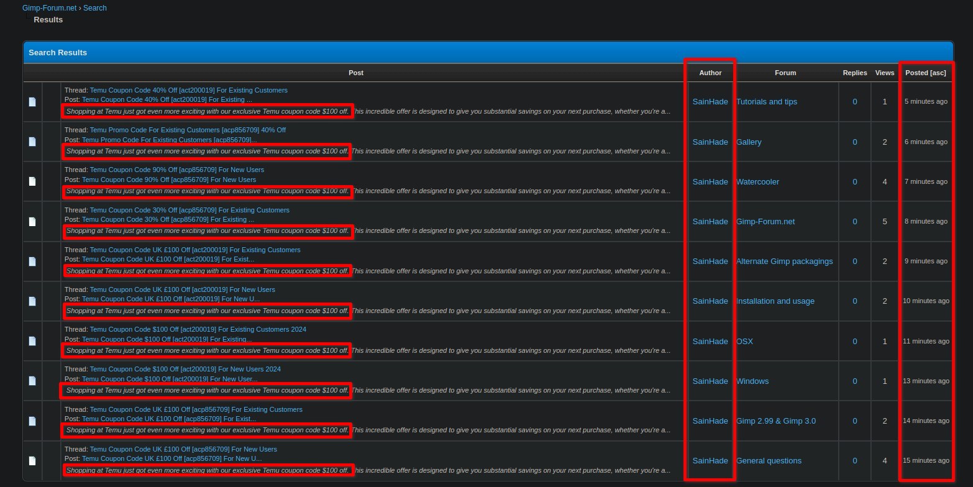Viewport: 973px width, 487px height.
Task: Open SainHade's profile in the OSX row
Action: tap(710, 341)
